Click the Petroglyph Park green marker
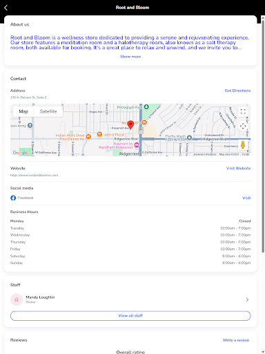Viewport: 265px width, 354px height. [146, 107]
